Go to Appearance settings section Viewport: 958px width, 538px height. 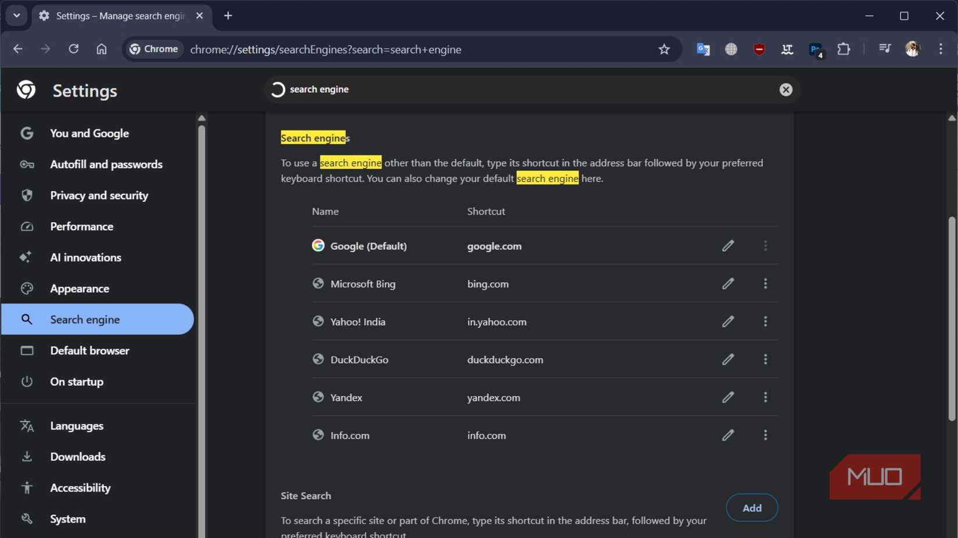click(80, 288)
